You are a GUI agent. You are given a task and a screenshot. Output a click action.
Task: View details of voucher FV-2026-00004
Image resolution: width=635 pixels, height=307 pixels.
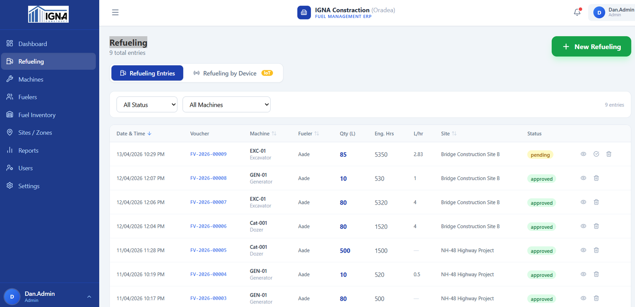point(583,274)
